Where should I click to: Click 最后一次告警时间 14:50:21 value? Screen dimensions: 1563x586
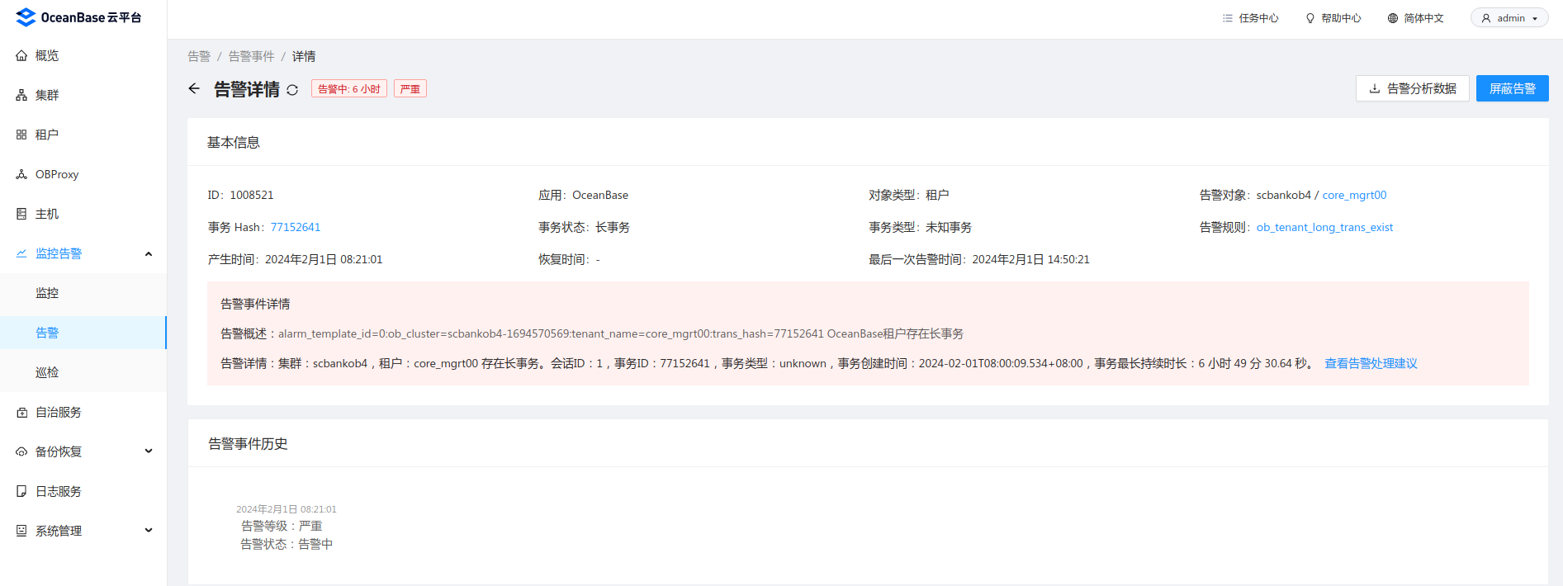pyautogui.click(x=1030, y=259)
